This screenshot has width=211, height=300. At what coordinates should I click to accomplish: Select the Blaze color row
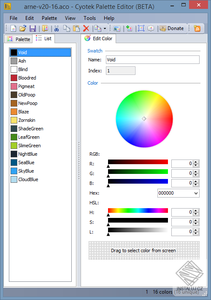click(x=40, y=112)
